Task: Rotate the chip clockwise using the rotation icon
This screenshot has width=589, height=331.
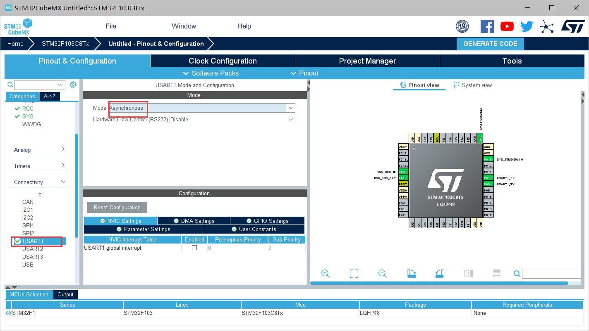Action: (411, 273)
